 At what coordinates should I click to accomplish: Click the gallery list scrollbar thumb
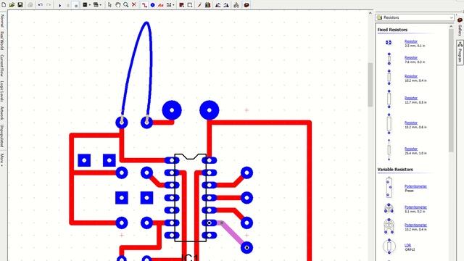click(451, 90)
